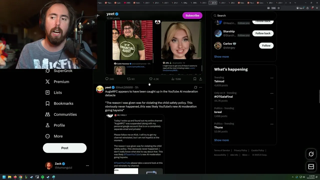Open the Ads info footer link
320x180 pixels.
[x=234, y=155]
